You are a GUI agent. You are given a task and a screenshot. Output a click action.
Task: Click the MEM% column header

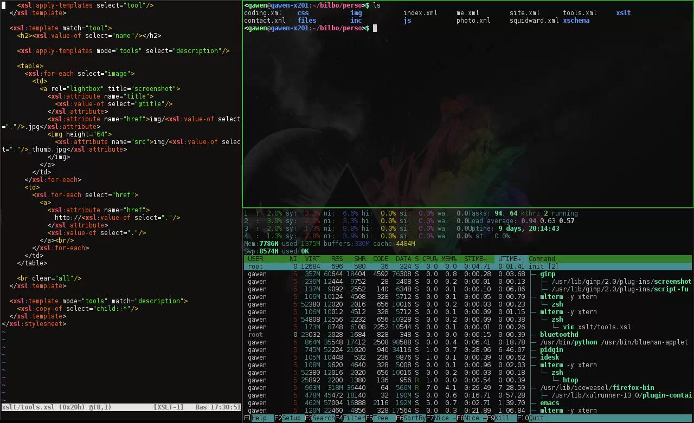449,259
